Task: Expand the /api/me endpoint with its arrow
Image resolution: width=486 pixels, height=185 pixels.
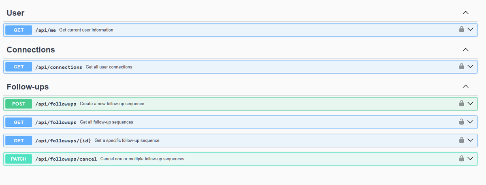Action: [x=470, y=30]
